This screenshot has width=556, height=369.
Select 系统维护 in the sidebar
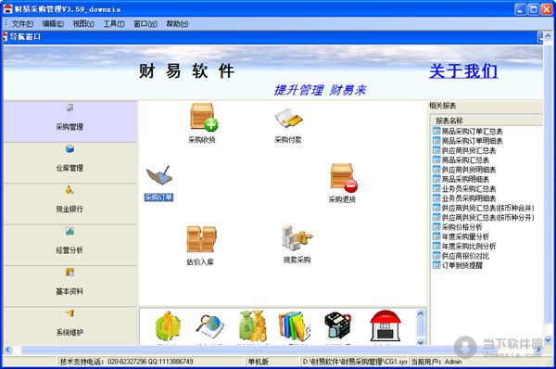(70, 326)
